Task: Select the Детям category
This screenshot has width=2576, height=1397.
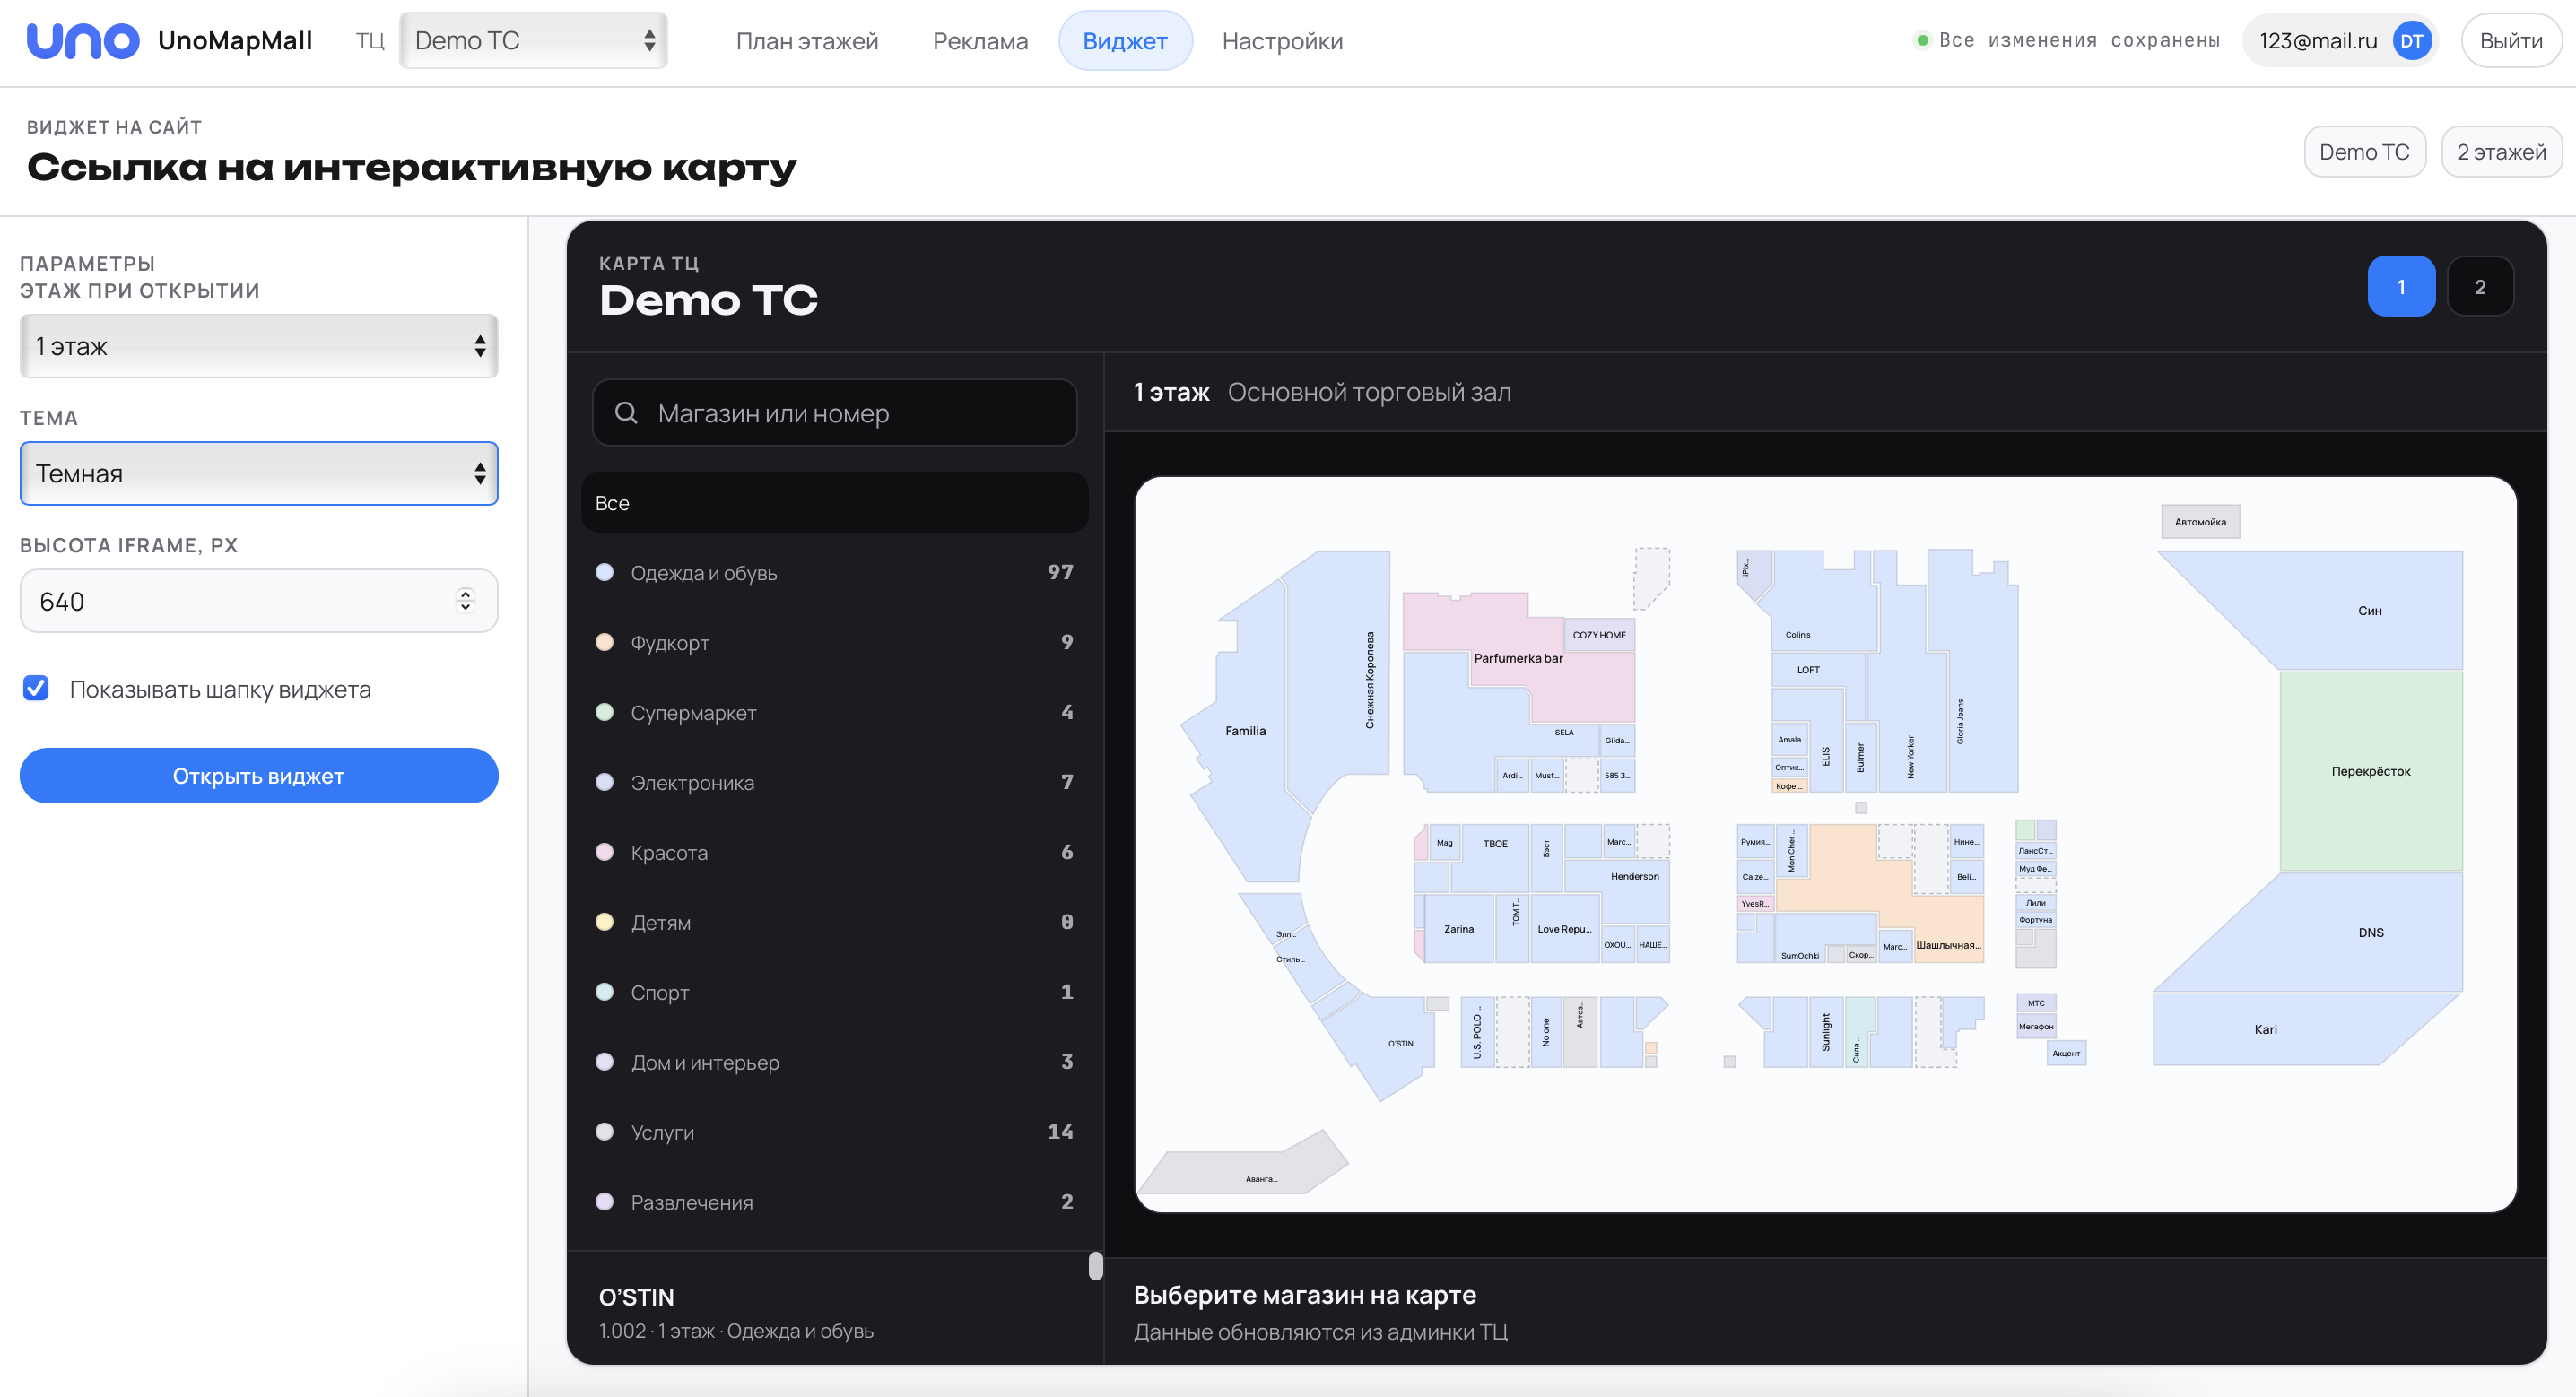Action: (x=835, y=922)
